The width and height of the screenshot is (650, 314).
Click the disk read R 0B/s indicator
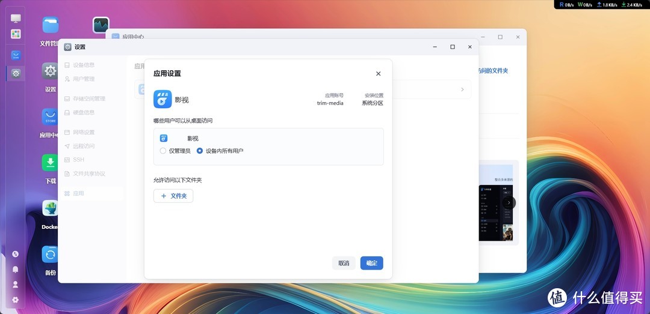567,5
